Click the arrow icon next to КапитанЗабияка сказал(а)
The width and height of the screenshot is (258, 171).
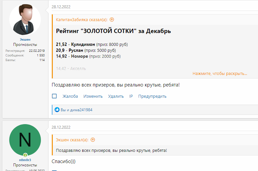coord(112,19)
